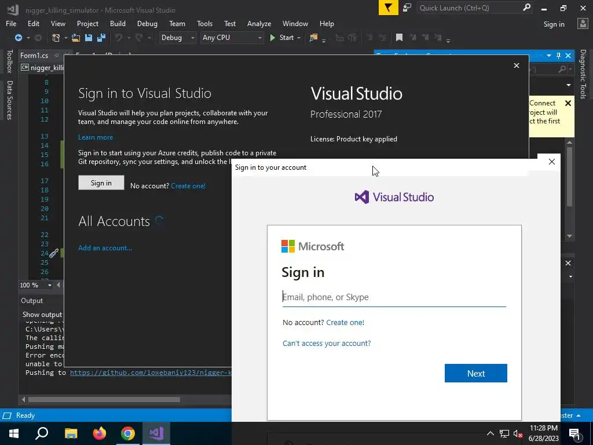Screen dimensions: 593x445
Task: Click Add an account... link
Action: [x=105, y=248]
